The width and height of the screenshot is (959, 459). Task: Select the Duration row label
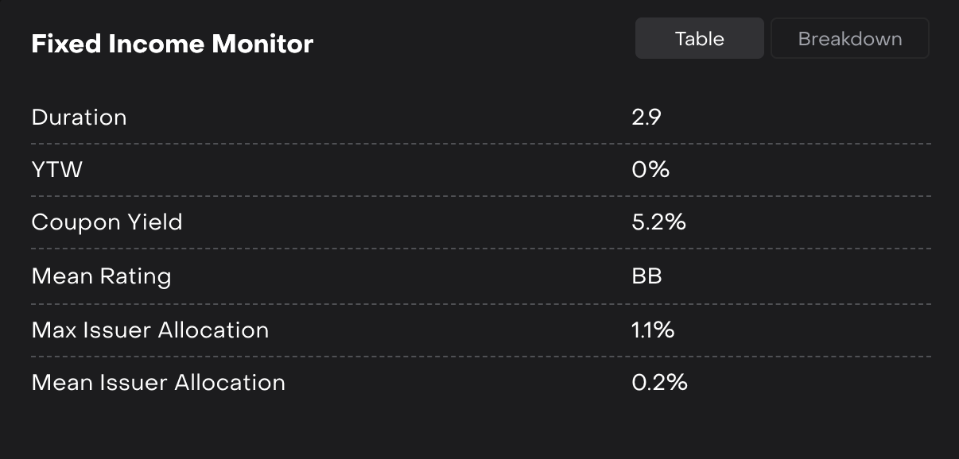coord(79,118)
